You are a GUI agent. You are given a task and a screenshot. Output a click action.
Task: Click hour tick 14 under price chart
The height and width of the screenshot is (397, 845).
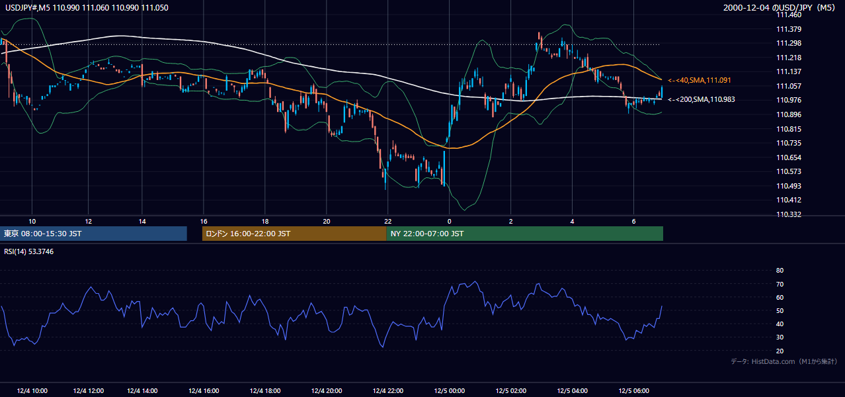(x=141, y=221)
